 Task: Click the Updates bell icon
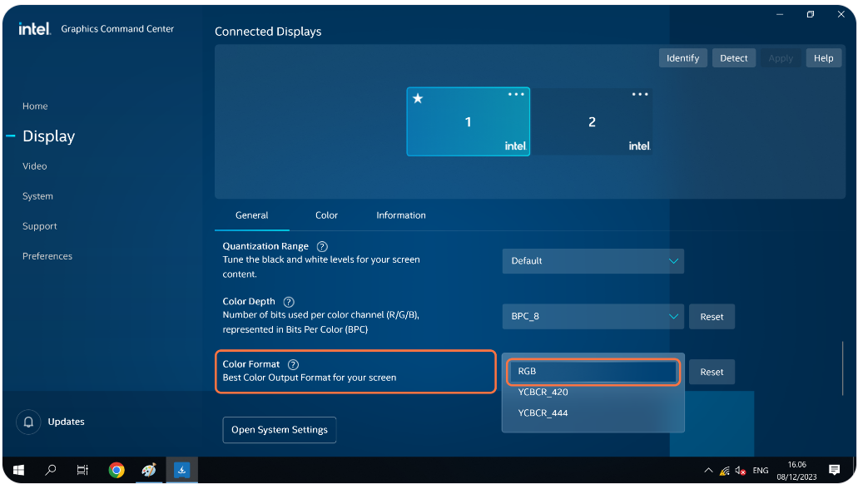click(x=28, y=422)
